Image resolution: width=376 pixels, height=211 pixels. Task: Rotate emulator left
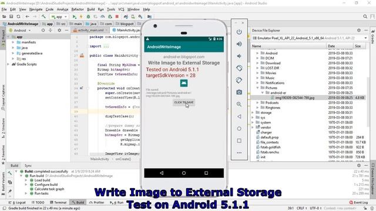pos(239,68)
